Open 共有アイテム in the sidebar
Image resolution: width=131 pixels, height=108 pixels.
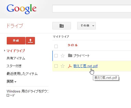point(16,58)
